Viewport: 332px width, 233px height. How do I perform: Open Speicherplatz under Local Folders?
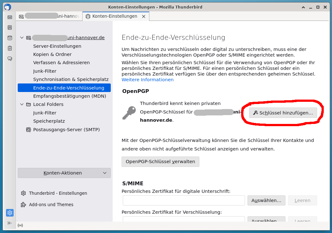49,121
